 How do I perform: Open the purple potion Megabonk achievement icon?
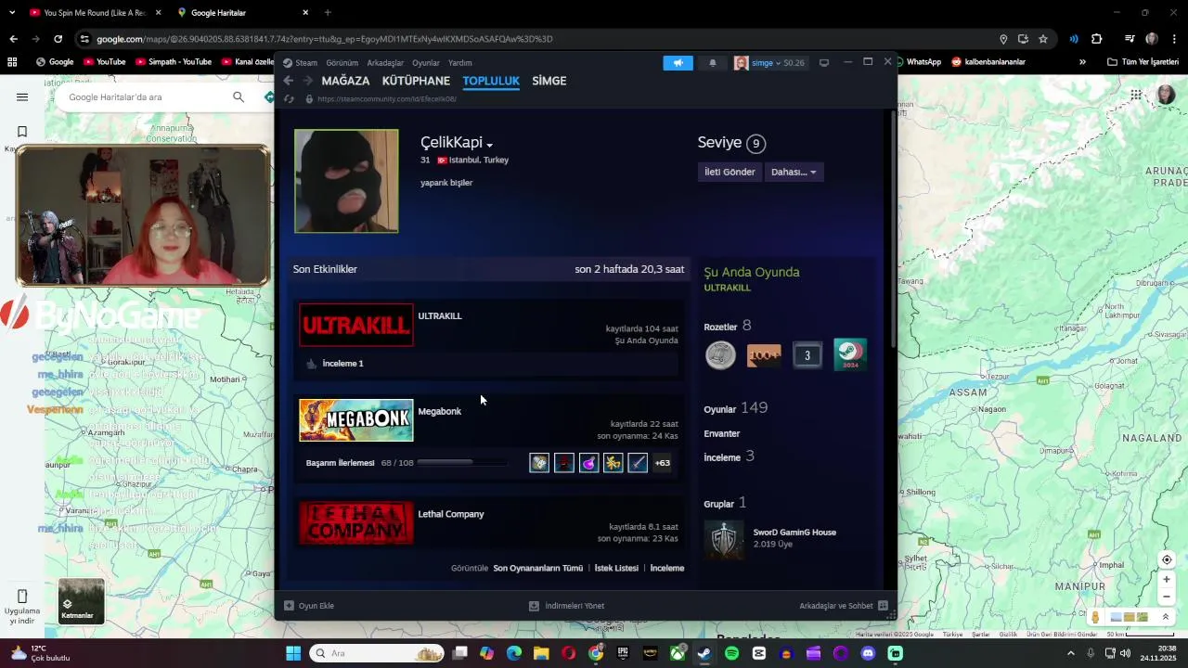click(588, 463)
